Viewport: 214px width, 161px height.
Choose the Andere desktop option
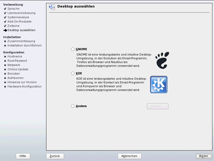pyautogui.click(x=73, y=106)
